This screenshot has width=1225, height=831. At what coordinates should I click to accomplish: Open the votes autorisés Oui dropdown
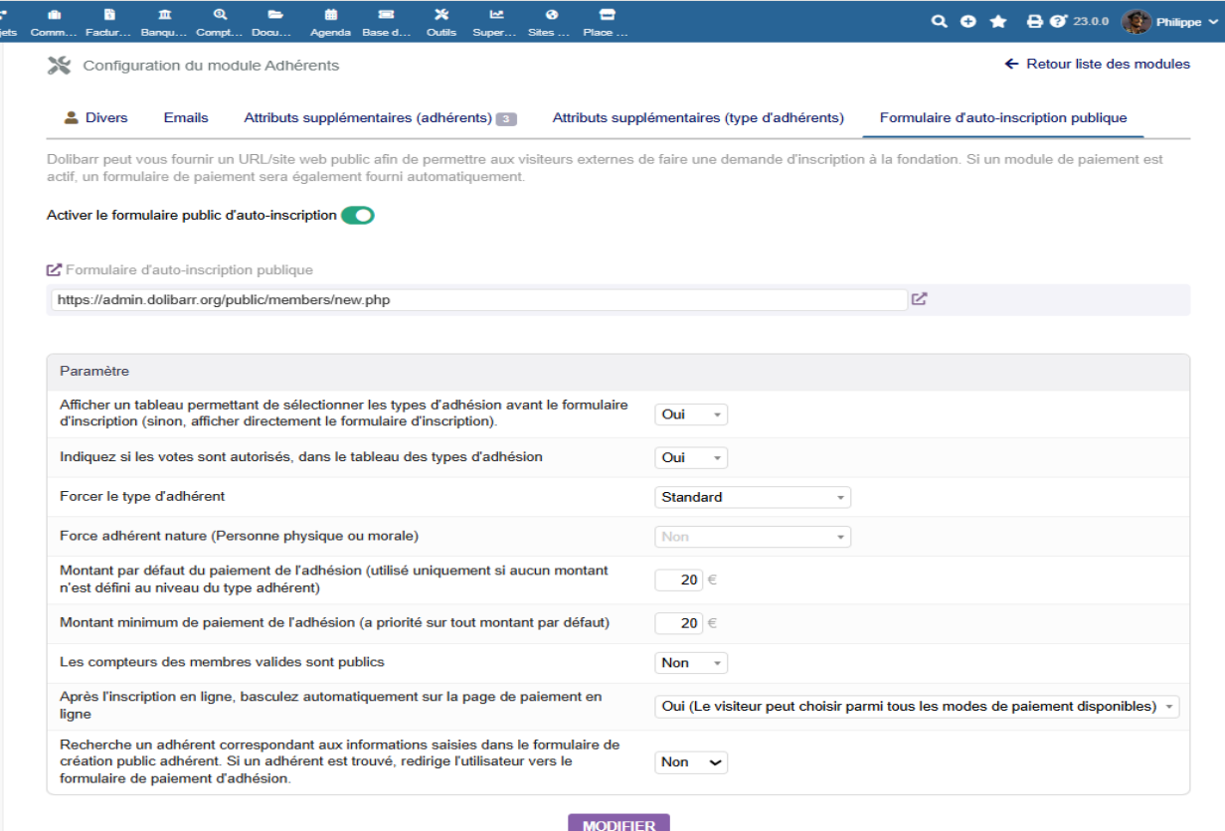click(x=691, y=458)
